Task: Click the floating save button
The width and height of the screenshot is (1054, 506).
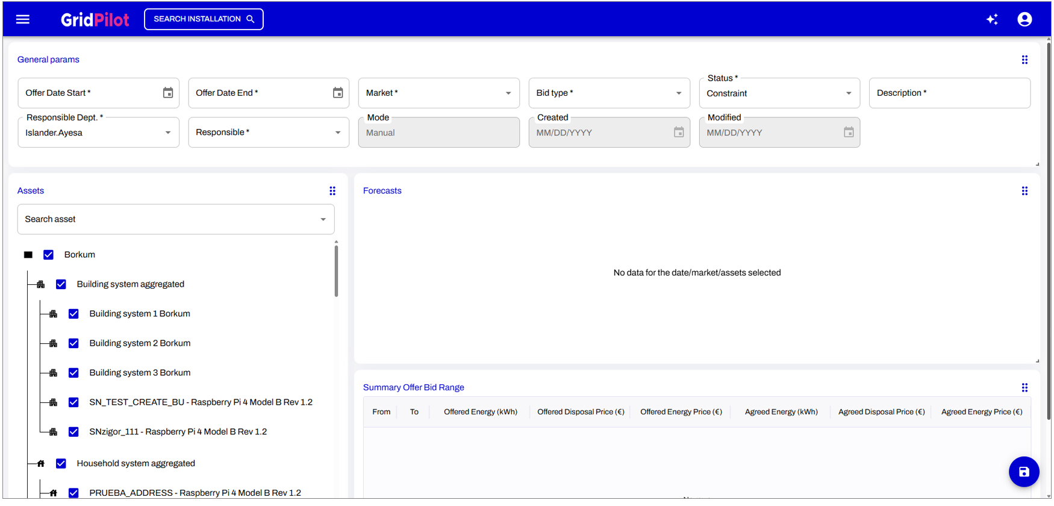Action: (1024, 472)
